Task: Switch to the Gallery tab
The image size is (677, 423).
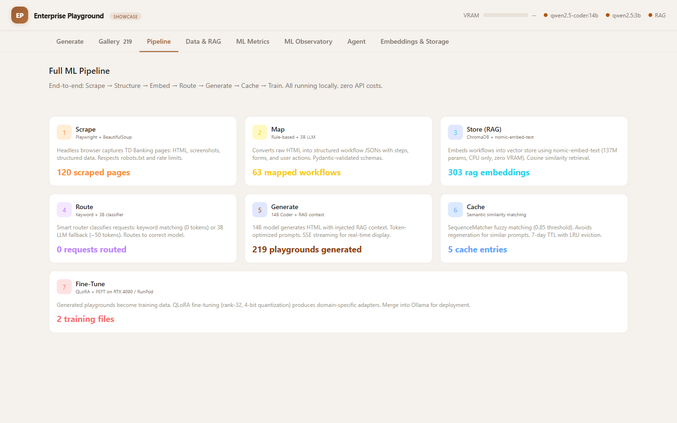Action: 115,41
